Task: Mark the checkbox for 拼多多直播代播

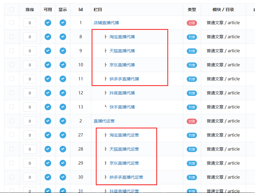Action: (12, 79)
